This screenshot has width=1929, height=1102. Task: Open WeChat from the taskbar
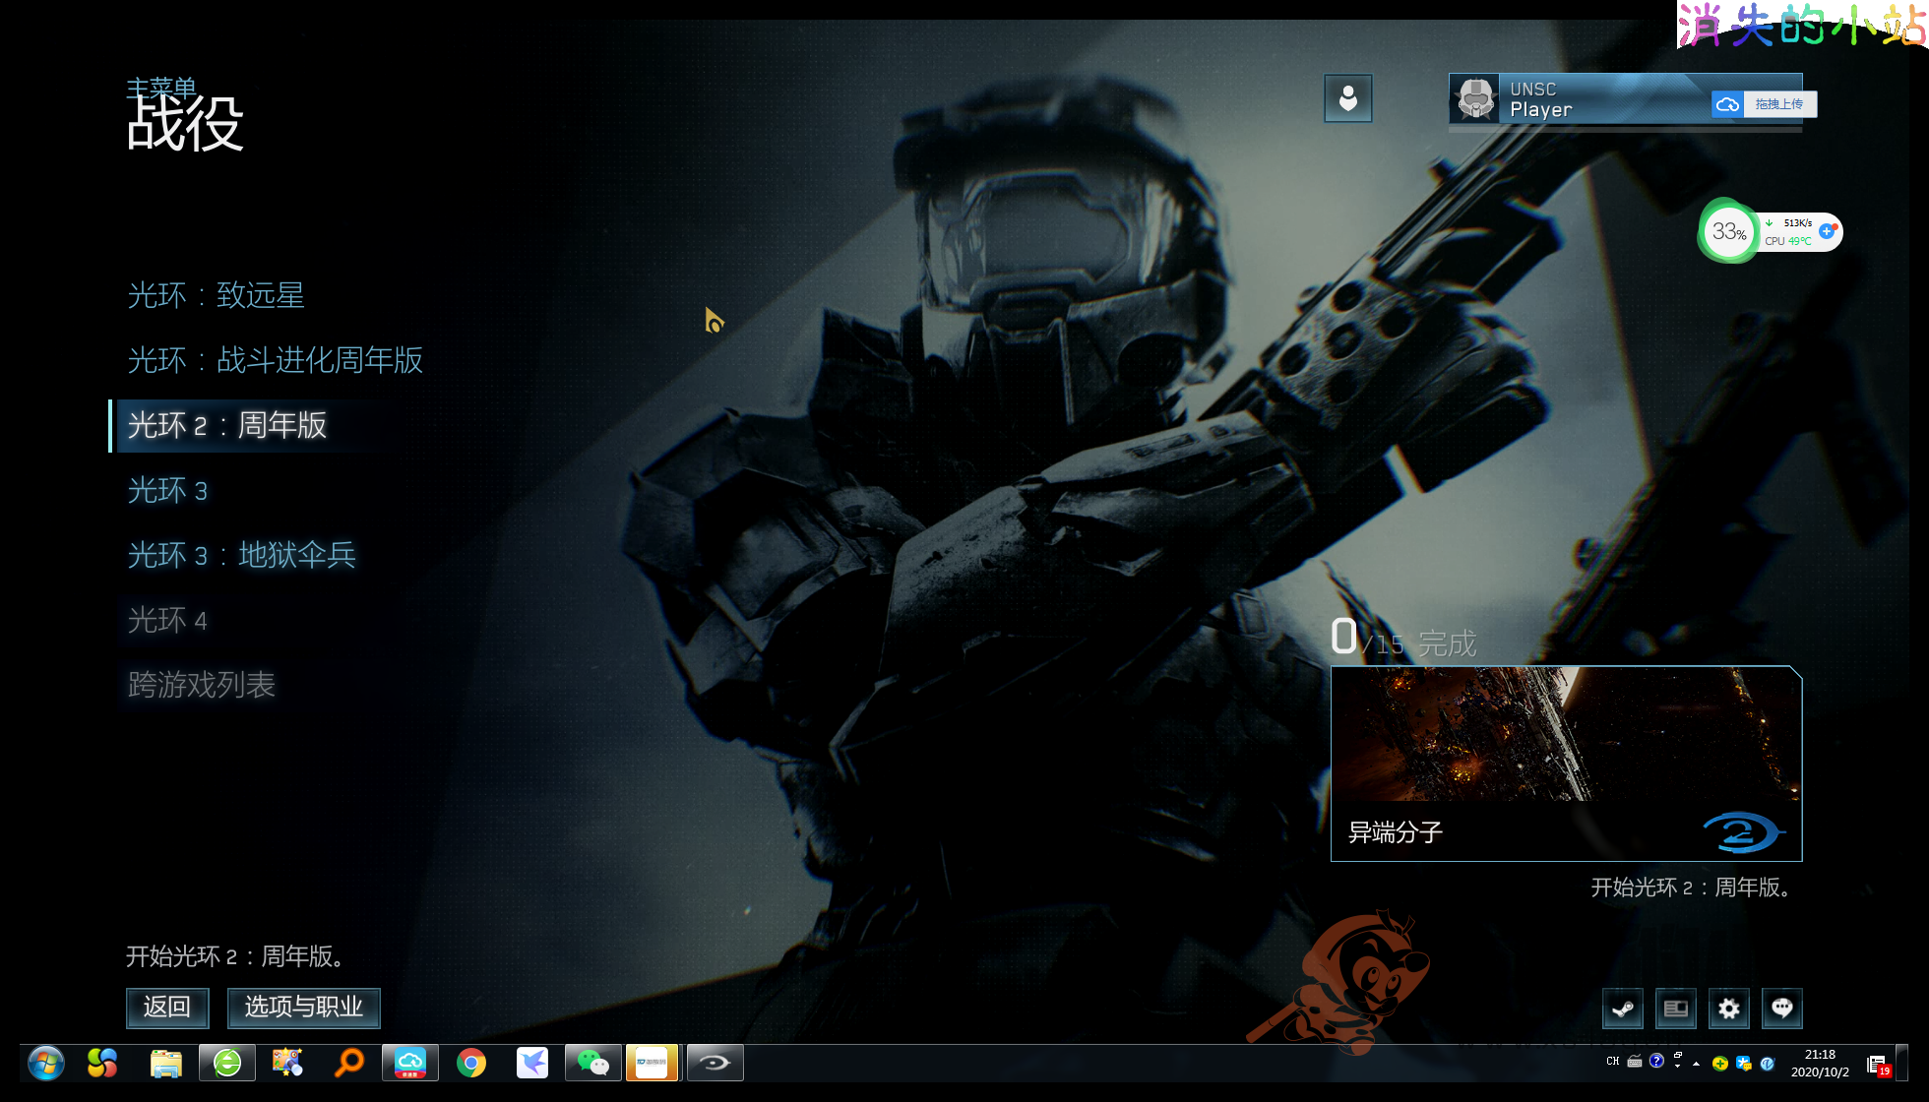tap(592, 1063)
